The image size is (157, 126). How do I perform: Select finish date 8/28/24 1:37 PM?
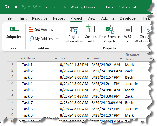click(x=108, y=115)
